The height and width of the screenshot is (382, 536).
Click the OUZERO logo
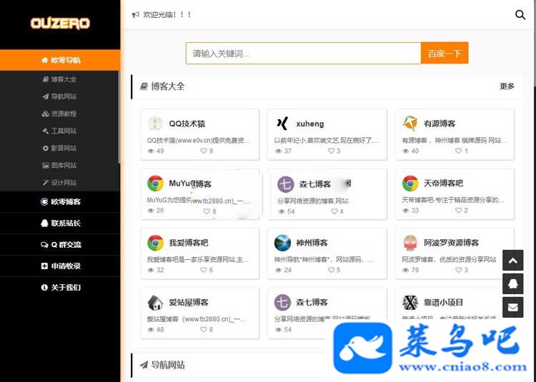pos(60,24)
